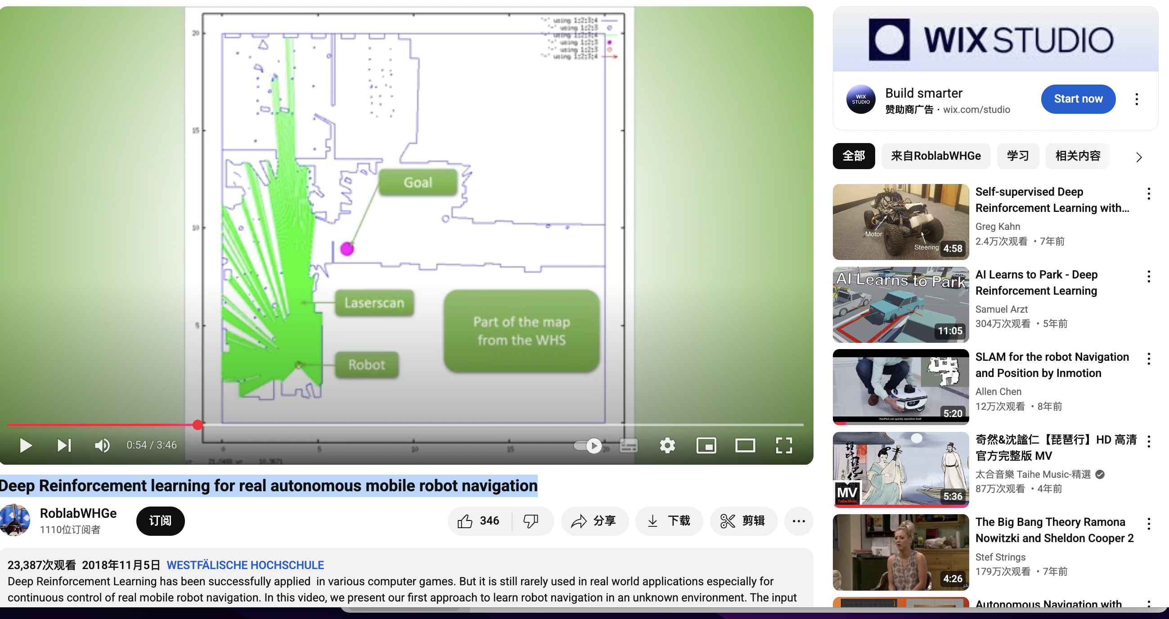1169x619 pixels.
Task: Open AI Learns to Park video thumbnail
Action: pyautogui.click(x=900, y=304)
